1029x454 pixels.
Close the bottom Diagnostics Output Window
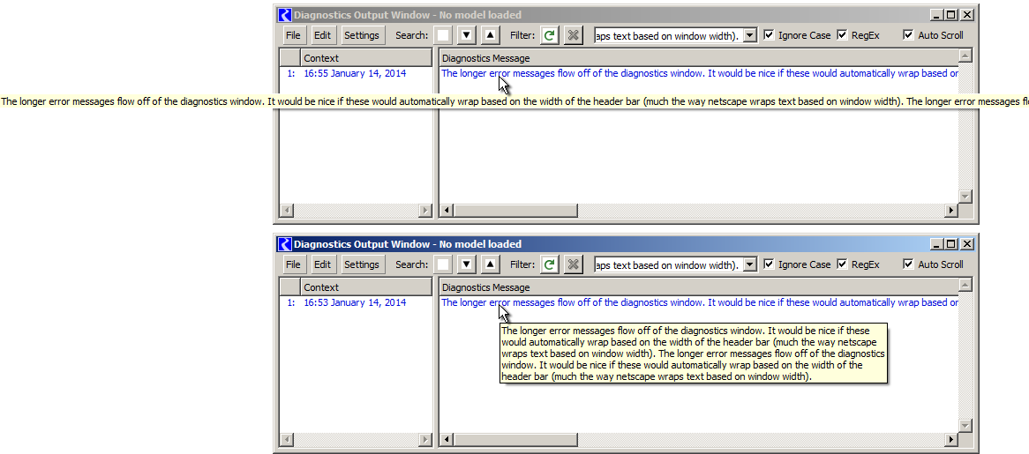click(967, 243)
